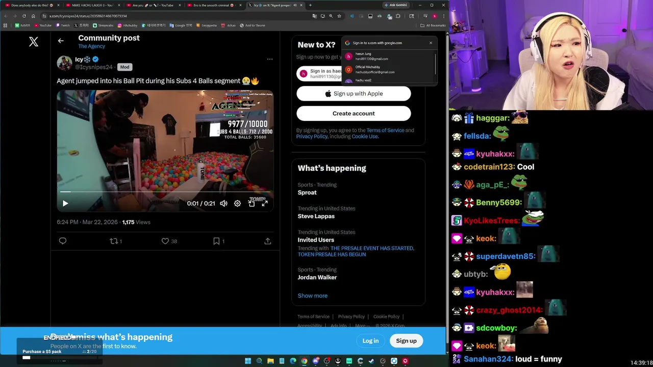
Task: Click the X logo in the sidebar
Action: tap(34, 42)
